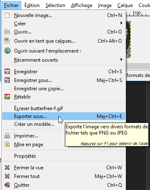
Task: Click the Nouvelle image blank page icon
Action: (x=7, y=15)
